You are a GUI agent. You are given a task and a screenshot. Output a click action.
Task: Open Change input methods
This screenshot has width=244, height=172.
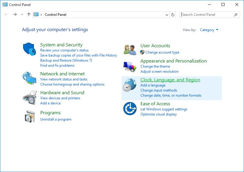tap(159, 90)
